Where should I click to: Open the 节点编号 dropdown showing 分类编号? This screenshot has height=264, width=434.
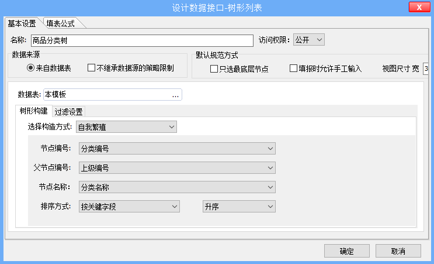177,149
